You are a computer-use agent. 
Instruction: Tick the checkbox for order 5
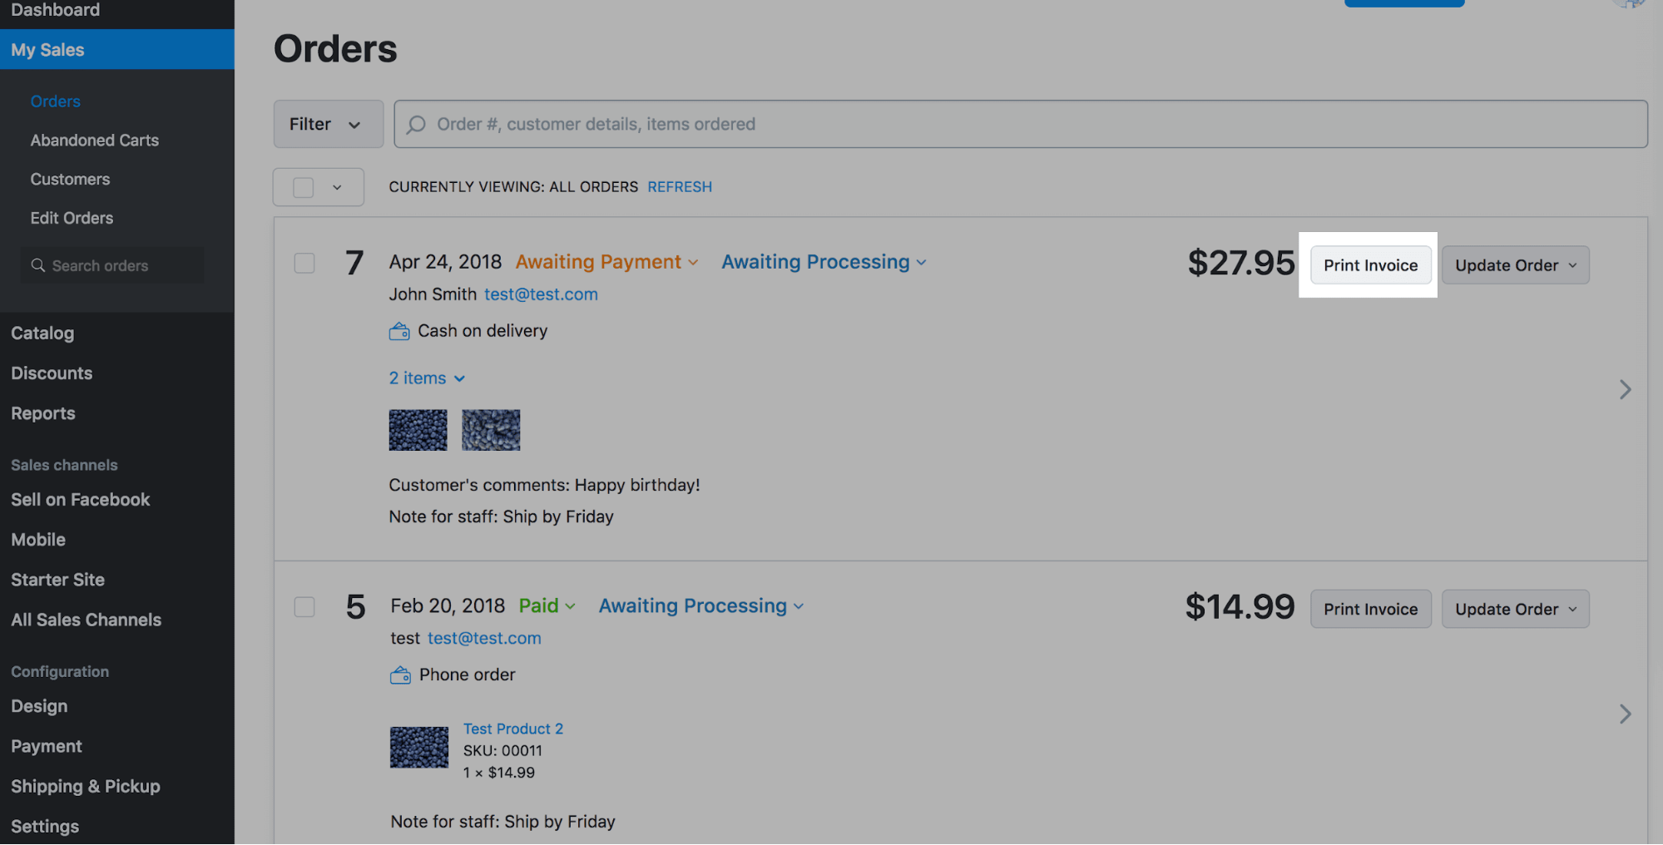(x=304, y=607)
